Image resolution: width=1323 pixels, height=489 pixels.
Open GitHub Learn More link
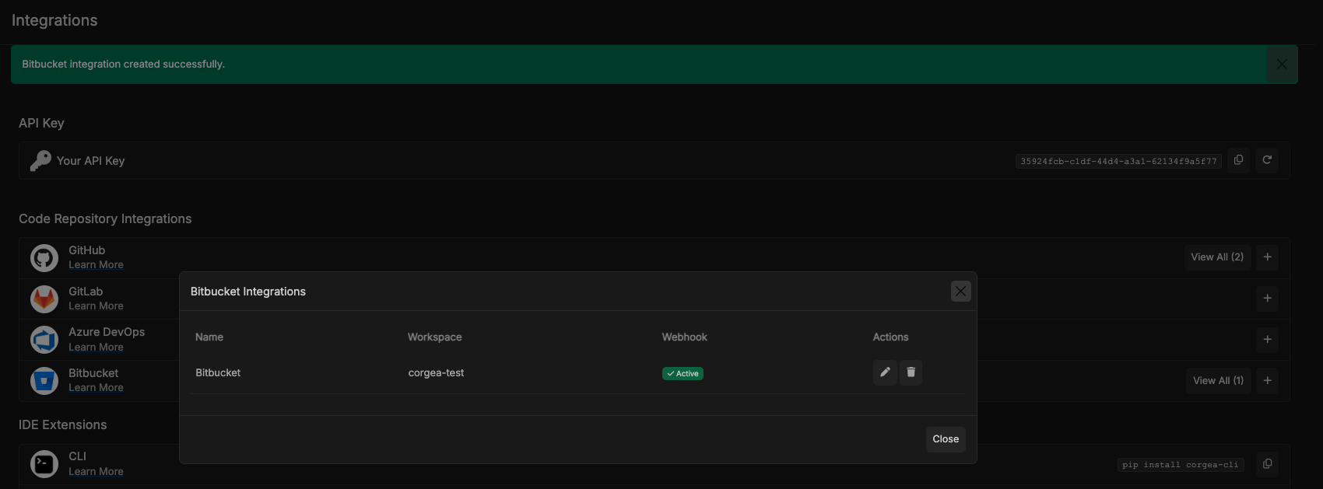[96, 265]
